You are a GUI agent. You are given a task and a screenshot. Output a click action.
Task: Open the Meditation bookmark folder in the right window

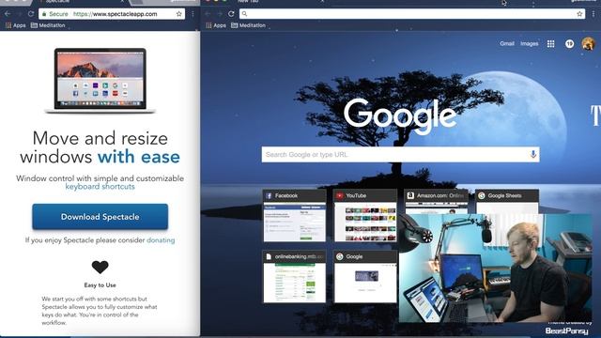[x=248, y=25]
